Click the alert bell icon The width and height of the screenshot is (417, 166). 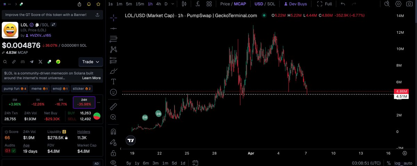pos(89,4)
